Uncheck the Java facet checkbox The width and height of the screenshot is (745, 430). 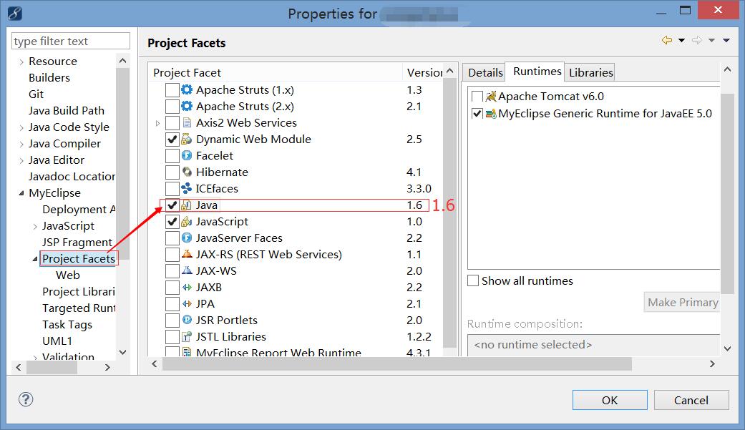[172, 205]
